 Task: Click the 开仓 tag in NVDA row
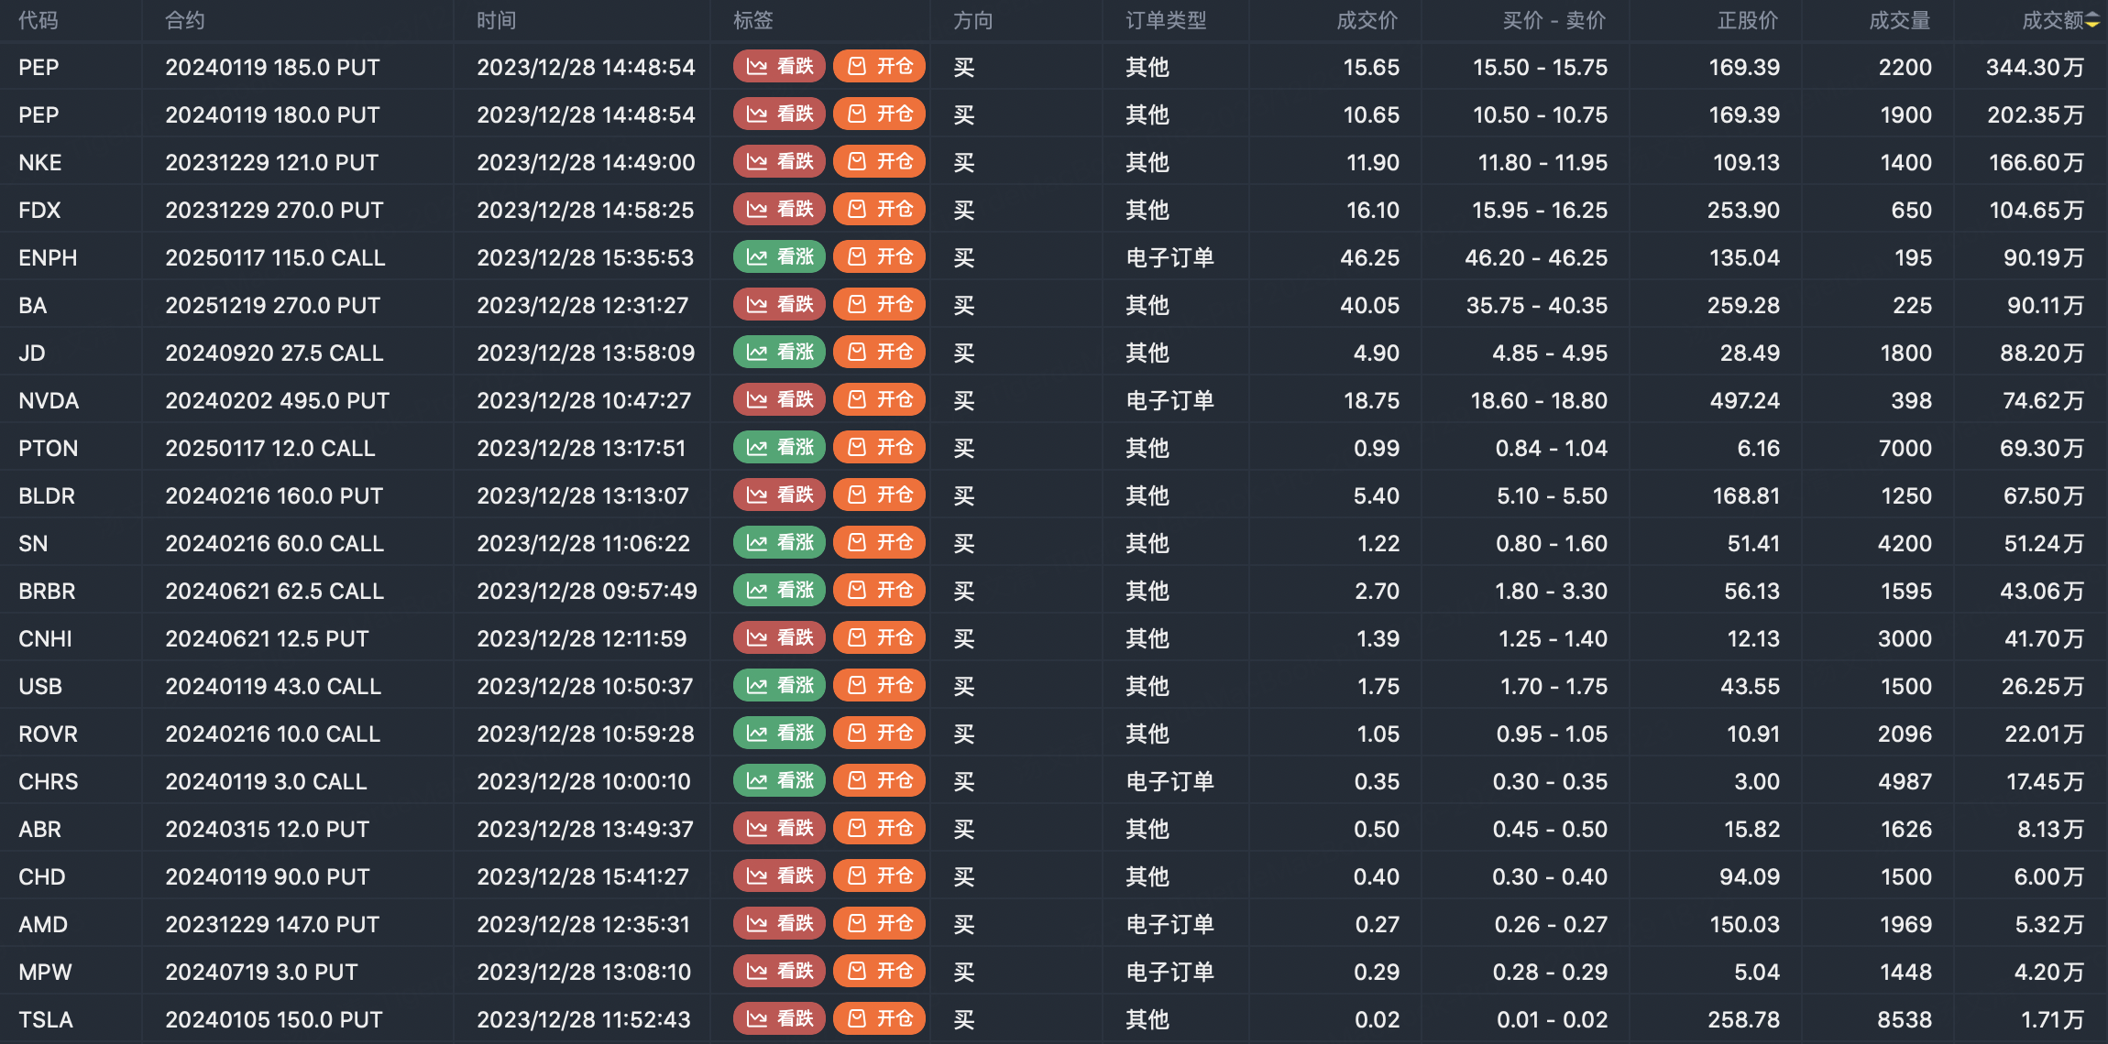879,400
